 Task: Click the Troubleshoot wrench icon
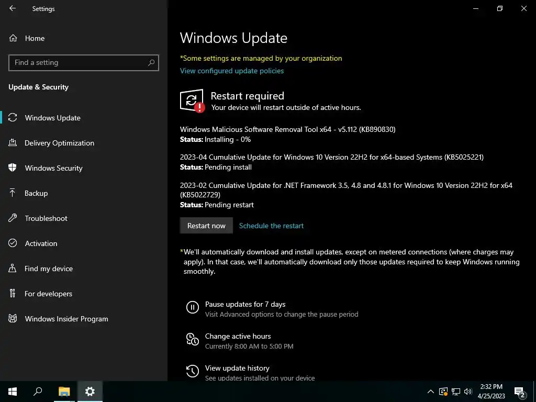13,218
